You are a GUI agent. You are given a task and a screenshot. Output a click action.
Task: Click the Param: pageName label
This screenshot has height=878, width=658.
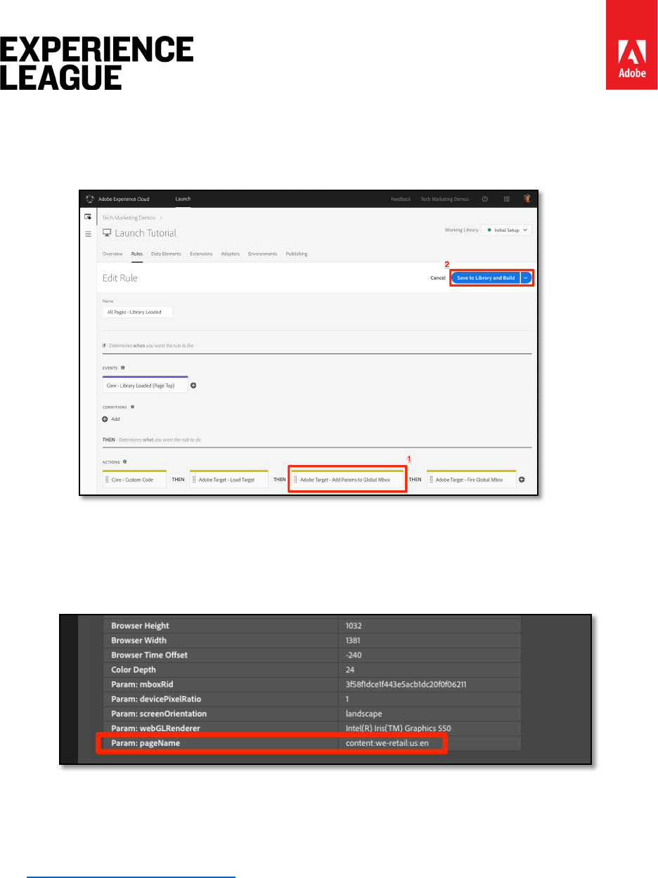pos(146,743)
